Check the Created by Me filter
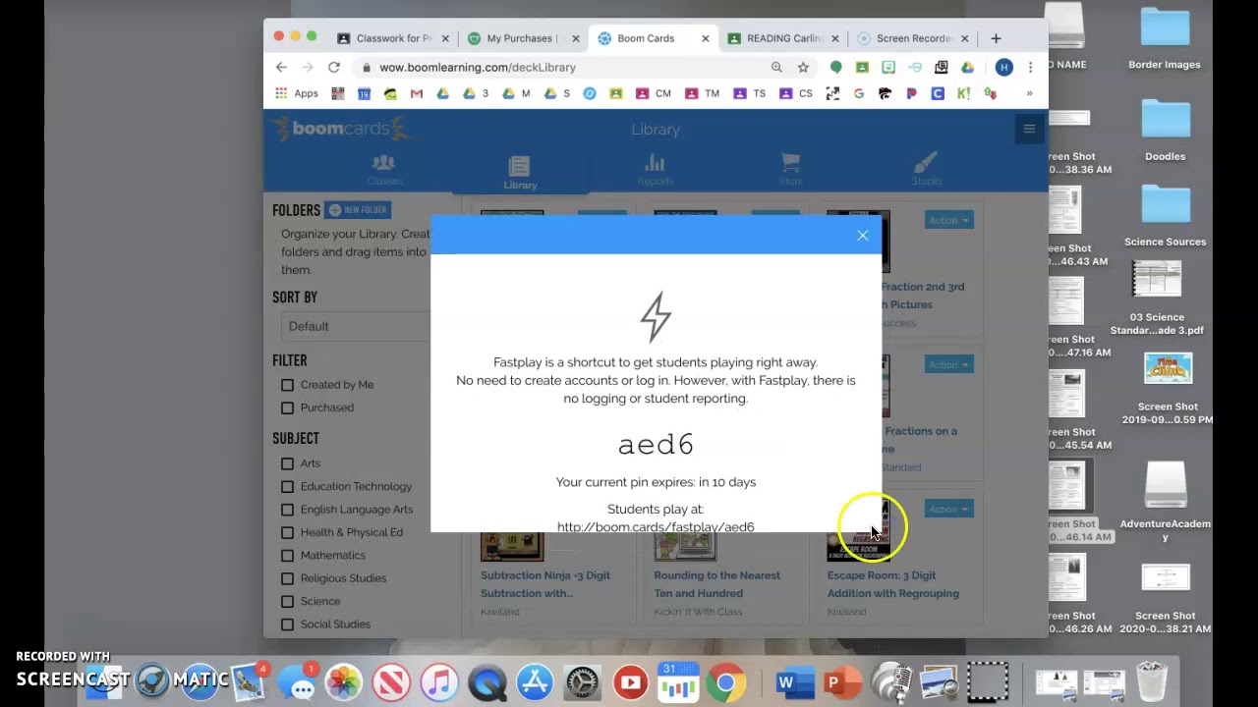The image size is (1258, 707). (x=287, y=385)
